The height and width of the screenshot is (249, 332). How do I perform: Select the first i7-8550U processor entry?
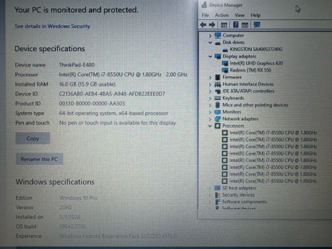tap(273, 133)
